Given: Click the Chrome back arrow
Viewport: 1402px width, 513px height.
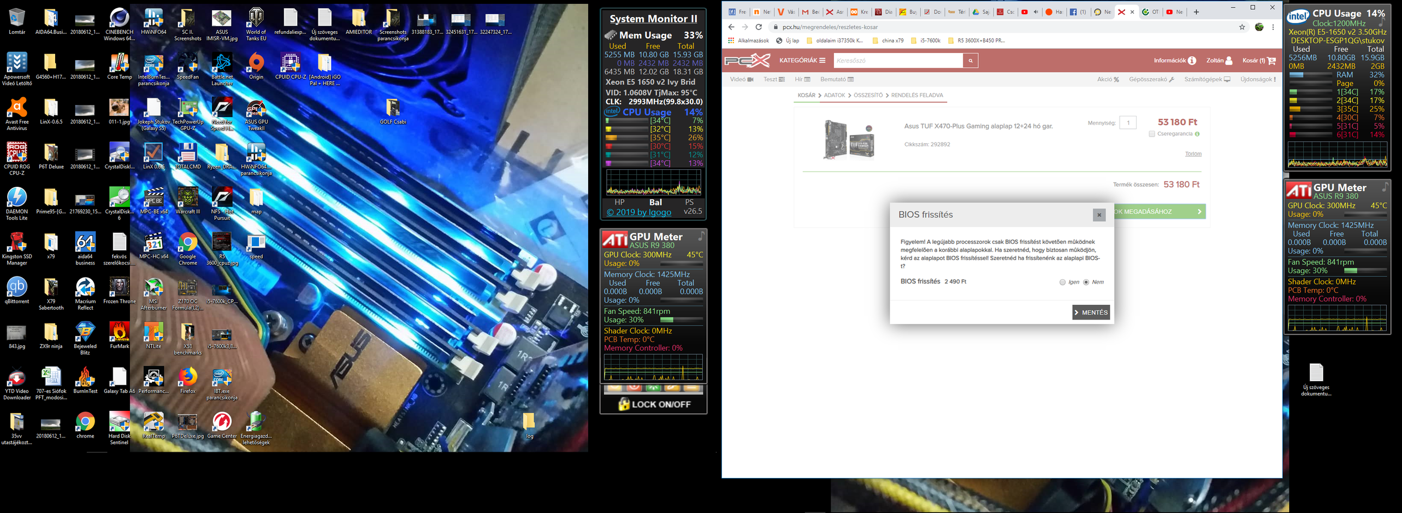Looking at the screenshot, I should point(731,27).
